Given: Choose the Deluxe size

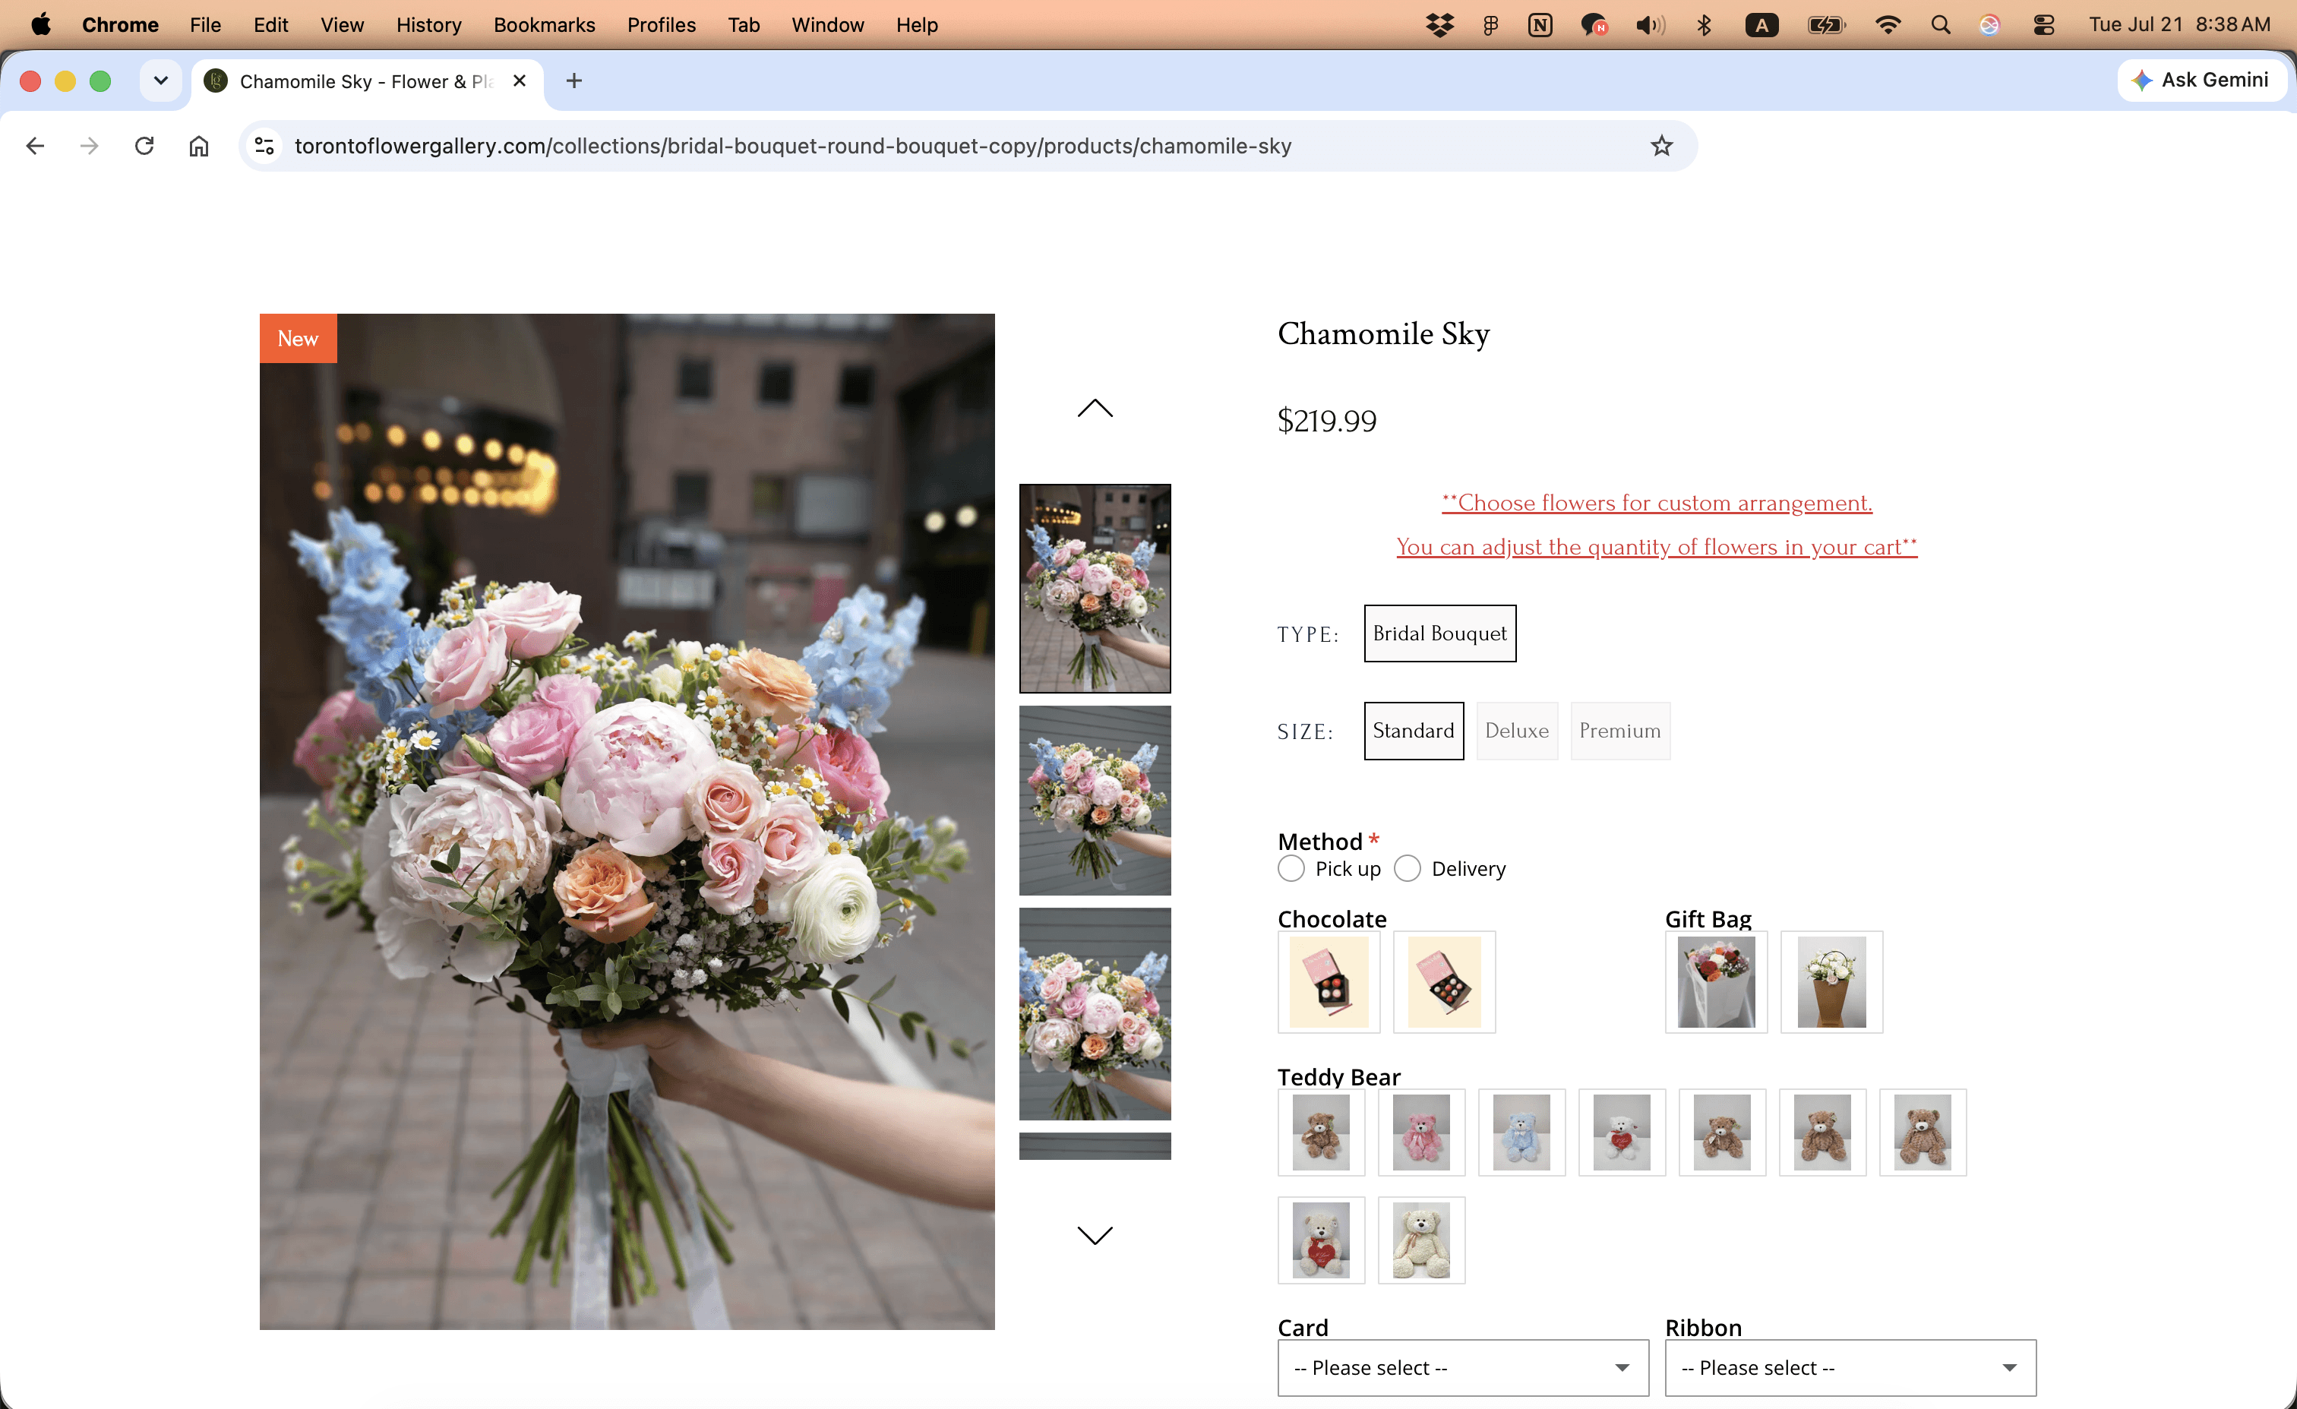Looking at the screenshot, I should 1517,730.
